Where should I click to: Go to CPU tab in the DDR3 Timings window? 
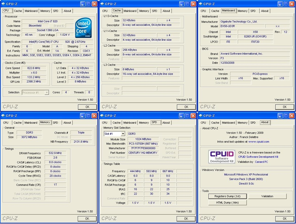click(x=6, y=123)
